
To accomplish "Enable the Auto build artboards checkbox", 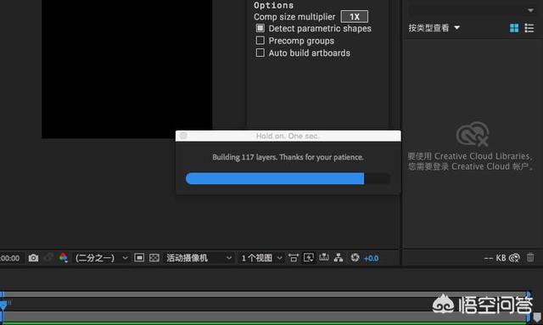I will [x=260, y=53].
